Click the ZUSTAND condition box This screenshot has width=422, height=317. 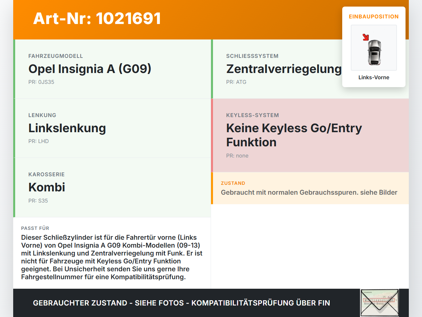tap(310, 188)
